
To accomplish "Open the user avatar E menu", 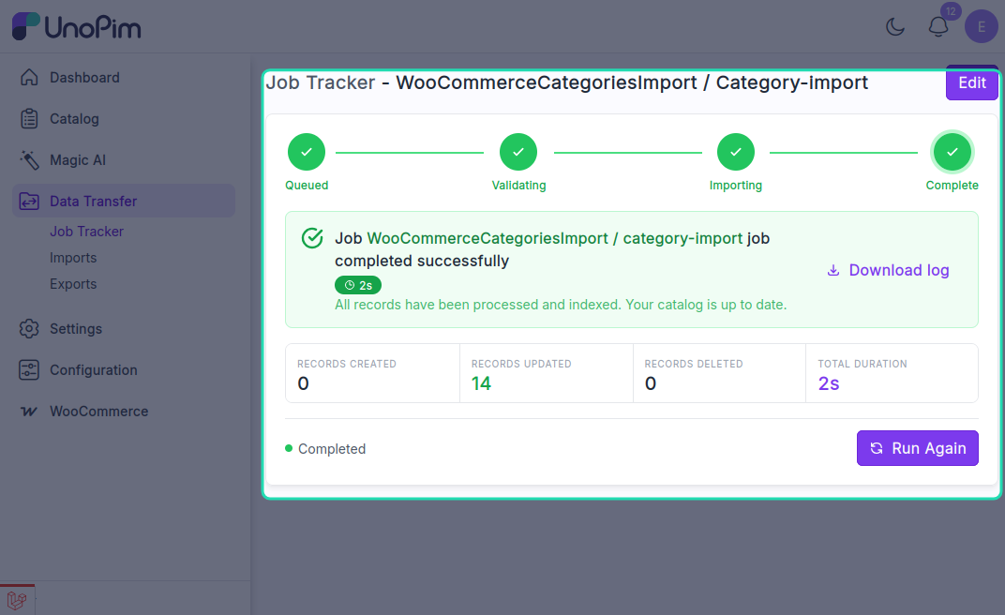I will point(982,27).
